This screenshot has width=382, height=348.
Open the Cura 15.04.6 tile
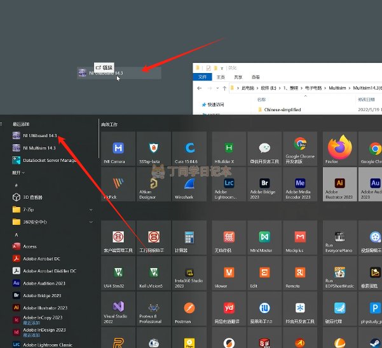coord(188,149)
